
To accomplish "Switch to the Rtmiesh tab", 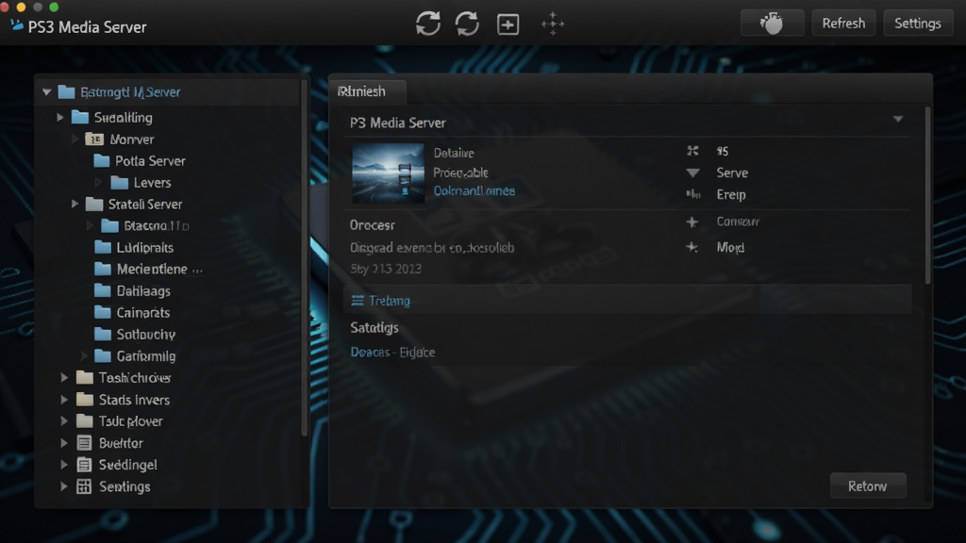I will [x=367, y=91].
